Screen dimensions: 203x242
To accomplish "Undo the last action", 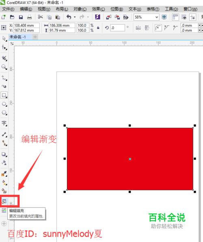I will (x=69, y=17).
